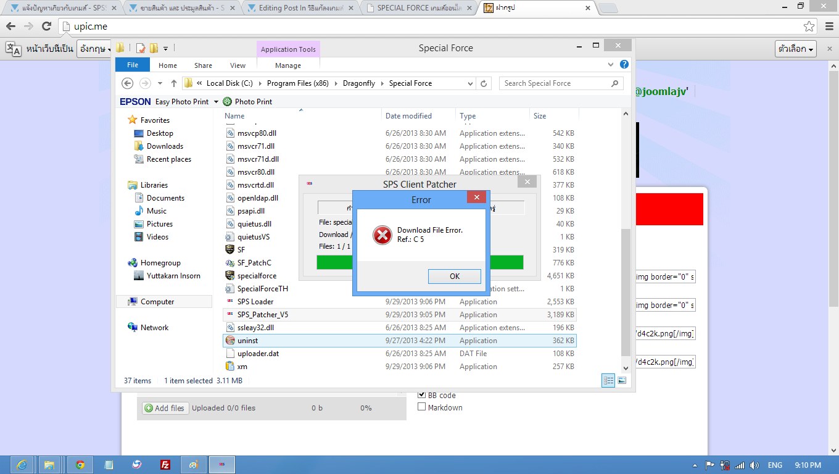Click the volume speaker tray icon

753,465
